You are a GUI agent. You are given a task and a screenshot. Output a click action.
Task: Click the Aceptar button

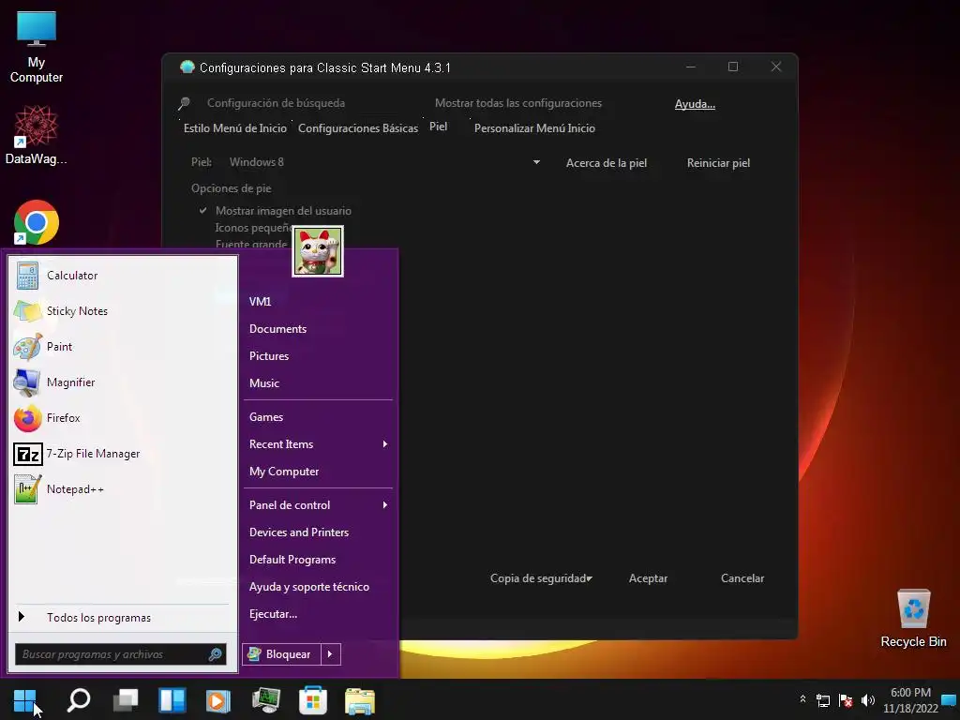648,578
